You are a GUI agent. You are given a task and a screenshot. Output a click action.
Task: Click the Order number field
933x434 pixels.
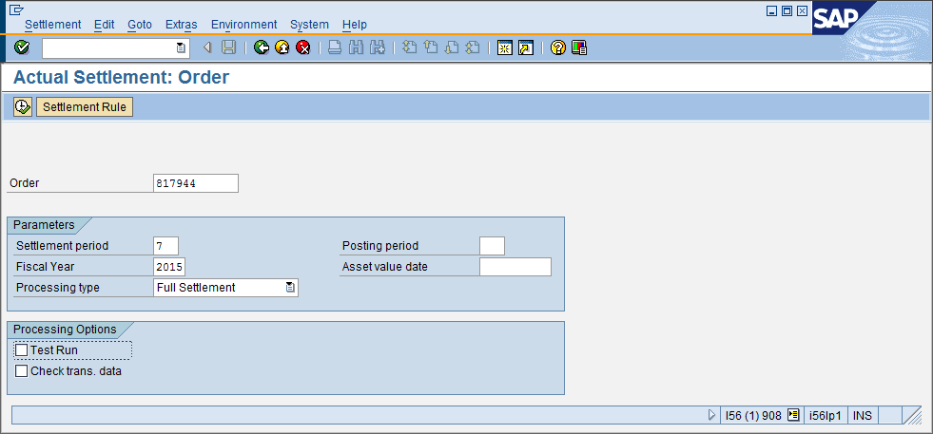[196, 183]
